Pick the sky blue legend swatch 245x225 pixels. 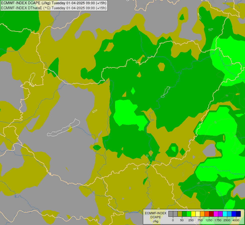coord(229,214)
